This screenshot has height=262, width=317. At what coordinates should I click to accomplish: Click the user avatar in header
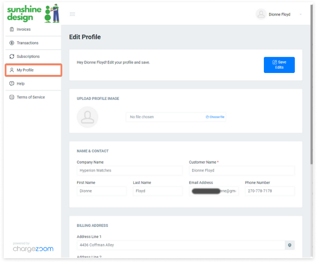pos(261,14)
